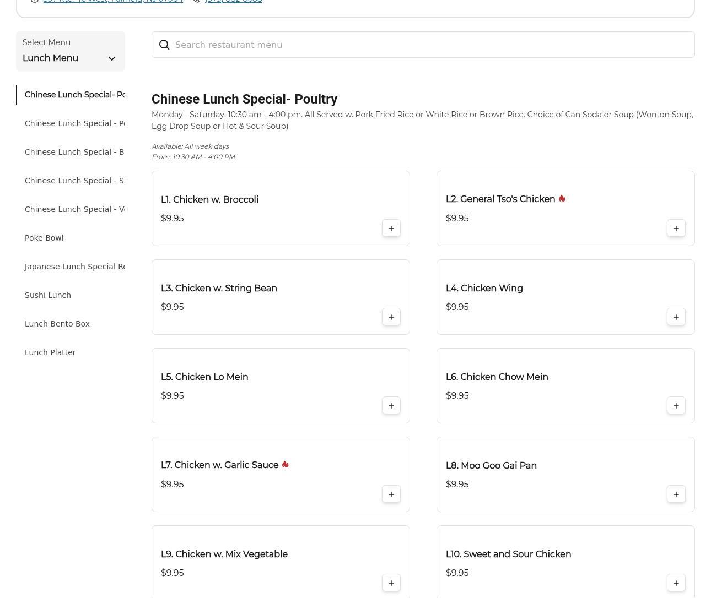Open the L6. Chicken Chow Mein title
The image size is (711, 598).
tap(497, 377)
